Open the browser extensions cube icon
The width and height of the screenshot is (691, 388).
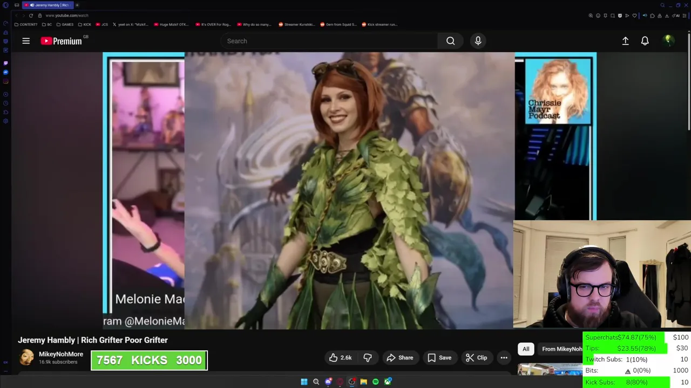652,16
